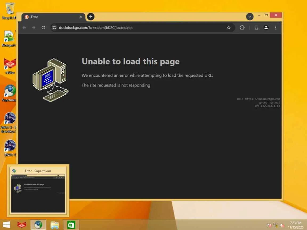Click the IP: 192.168.1.14 text
This screenshot has width=307, height=230.
pyautogui.click(x=267, y=106)
